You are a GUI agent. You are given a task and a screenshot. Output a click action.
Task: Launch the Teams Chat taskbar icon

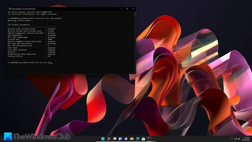tap(126, 138)
